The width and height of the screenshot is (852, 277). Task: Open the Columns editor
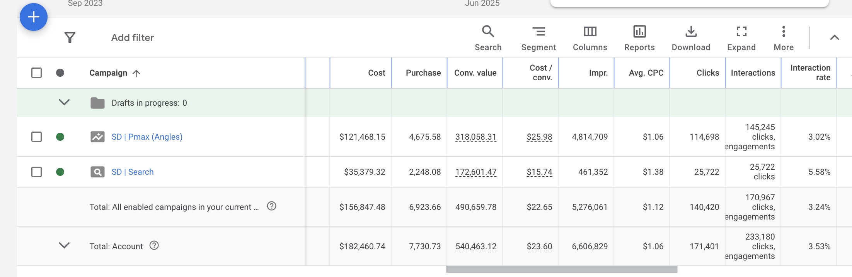(590, 38)
